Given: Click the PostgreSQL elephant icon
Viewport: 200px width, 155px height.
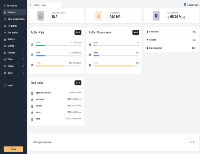Looking at the screenshot, I should pos(185,5).
